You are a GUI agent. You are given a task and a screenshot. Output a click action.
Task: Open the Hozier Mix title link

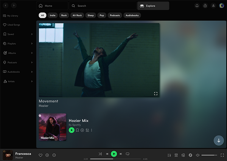(x=78, y=121)
